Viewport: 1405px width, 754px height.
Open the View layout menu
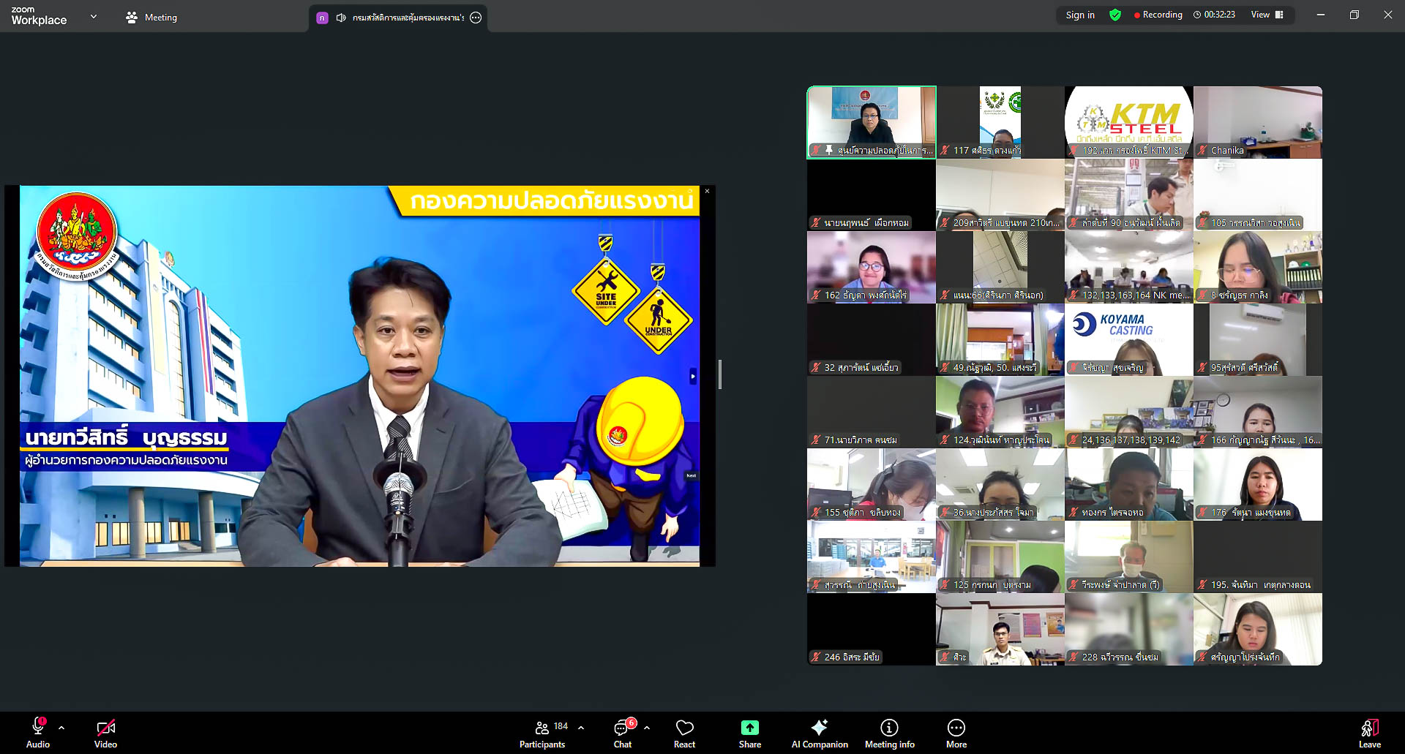1267,15
